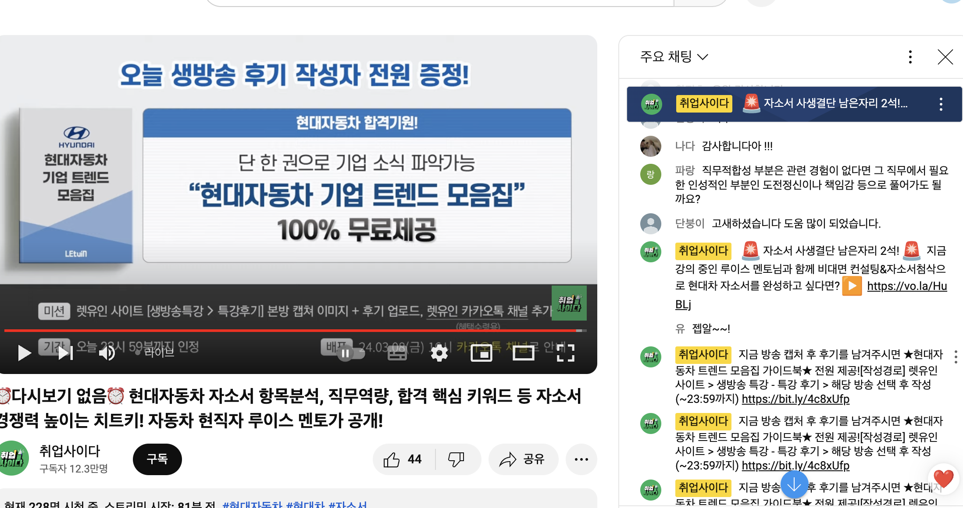The image size is (963, 508).
Task: Expand the 주요 채팅 chat mode dropdown
Action: [x=674, y=56]
